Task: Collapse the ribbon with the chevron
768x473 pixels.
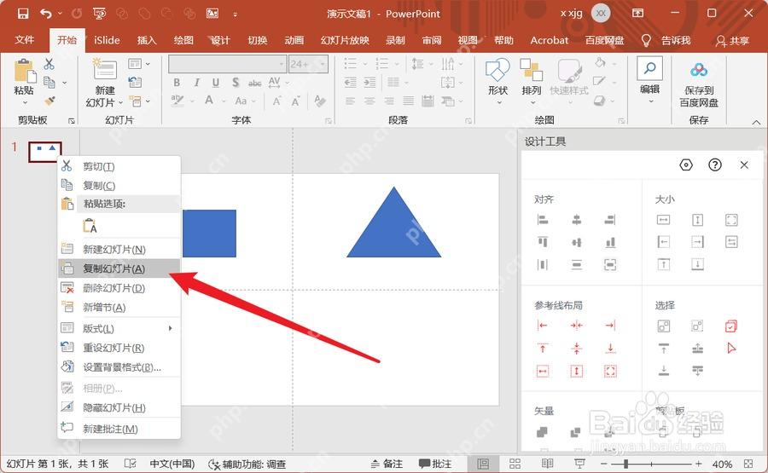Action: tap(756, 122)
